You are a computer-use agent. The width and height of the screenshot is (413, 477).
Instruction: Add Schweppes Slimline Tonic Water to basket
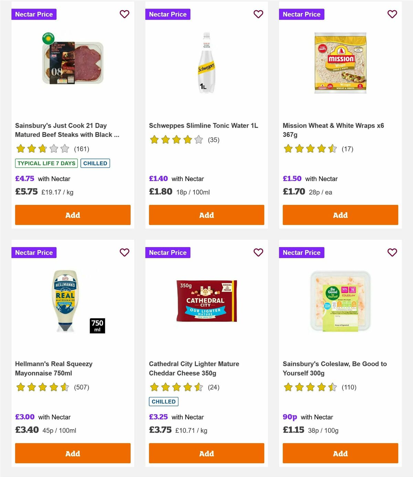[x=206, y=215]
